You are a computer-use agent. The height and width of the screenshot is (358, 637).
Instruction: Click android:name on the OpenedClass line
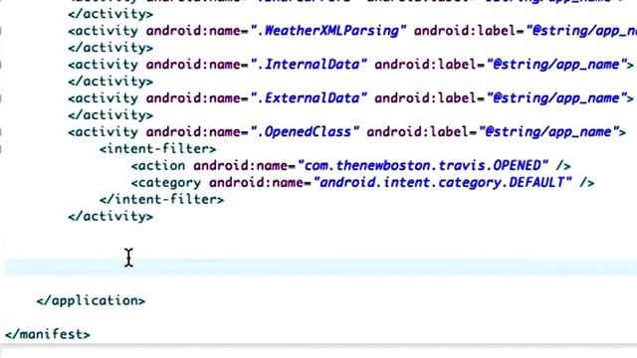click(193, 132)
